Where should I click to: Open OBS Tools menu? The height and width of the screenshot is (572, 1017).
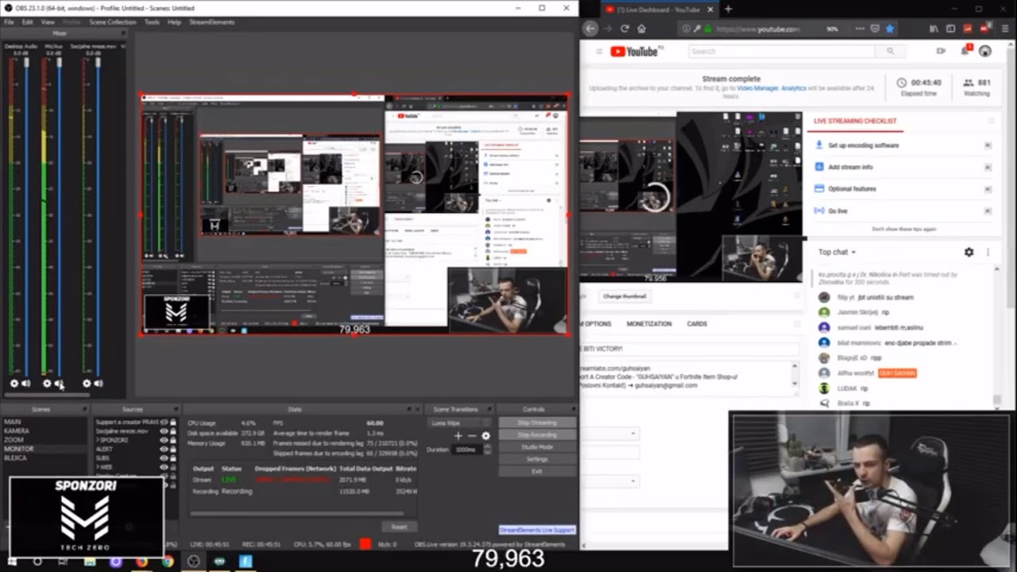pyautogui.click(x=152, y=22)
